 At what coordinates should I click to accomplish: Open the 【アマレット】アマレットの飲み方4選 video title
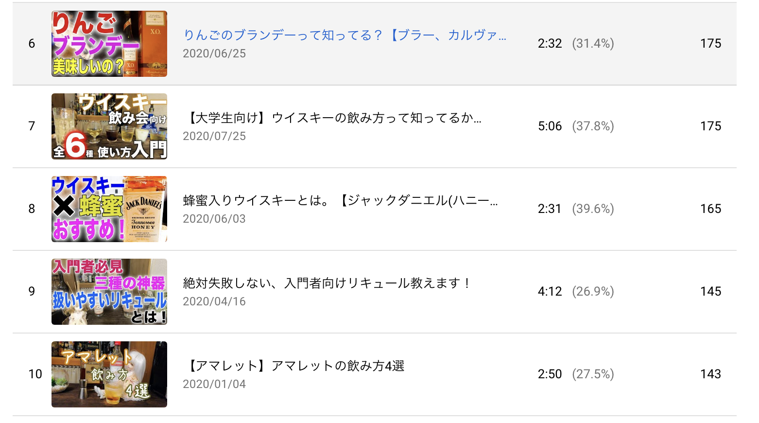click(293, 366)
